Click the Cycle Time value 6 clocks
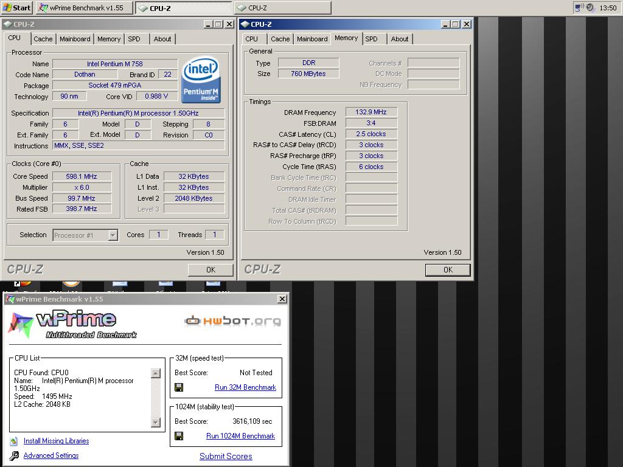This screenshot has height=467, width=623. [x=371, y=167]
